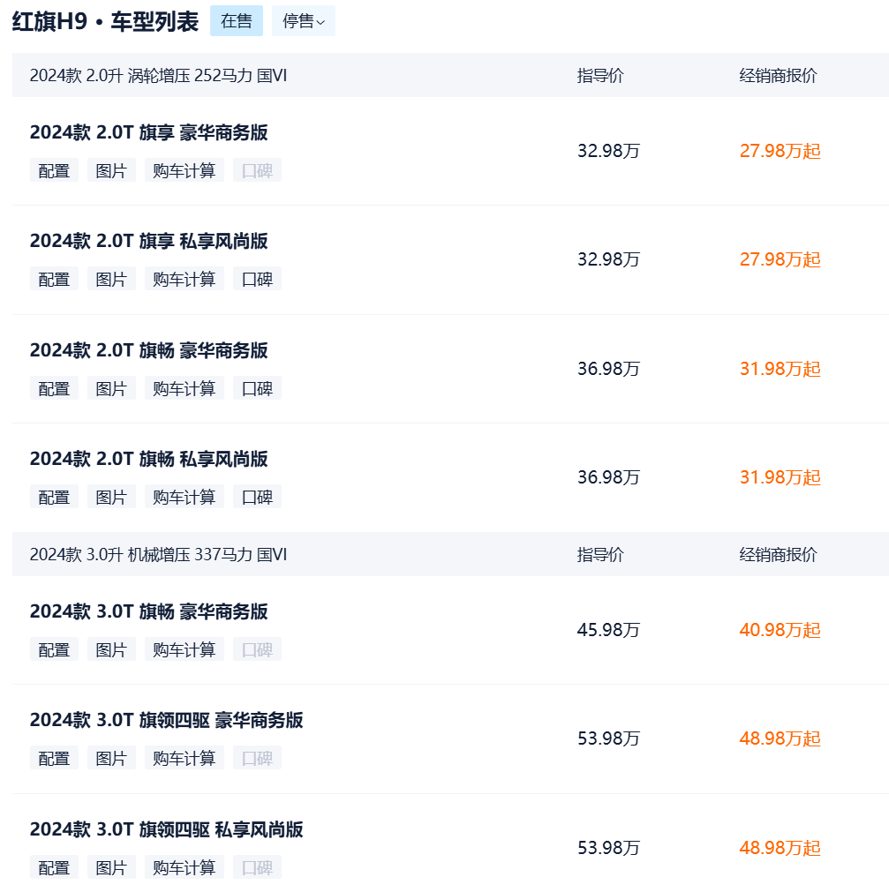Open 2024款 3.0T 旗畅 豪华商务版 model link
889x892 pixels.
click(148, 612)
